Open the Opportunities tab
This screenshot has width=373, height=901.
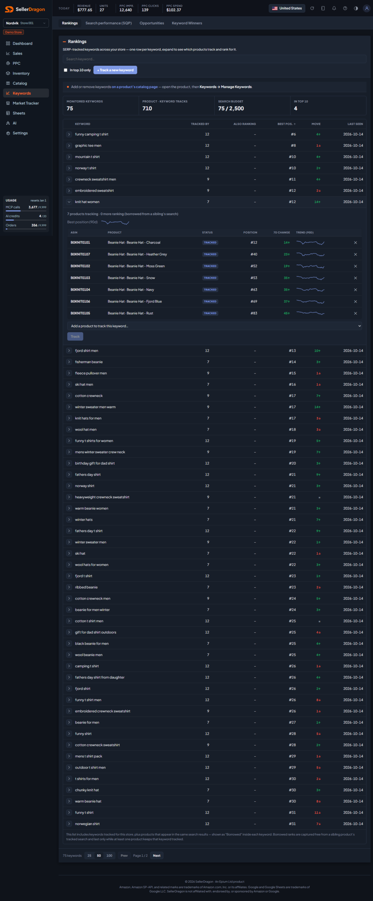point(152,23)
